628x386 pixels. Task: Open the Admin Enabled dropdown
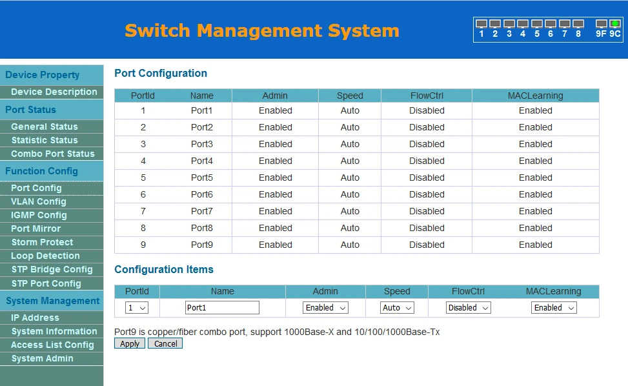click(325, 308)
